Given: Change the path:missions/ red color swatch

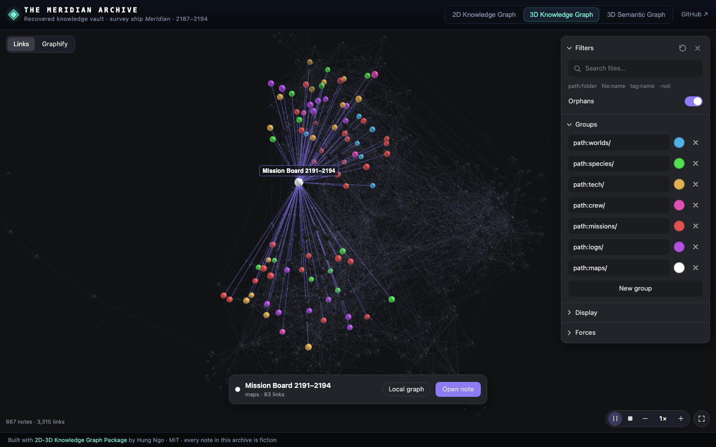Looking at the screenshot, I should tap(679, 226).
